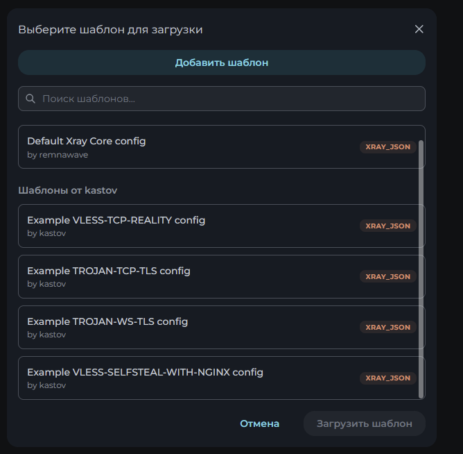463x454 pixels.
Task: Click XRAY_JSON badge on TROJAN-TCP-TLS config
Action: pyautogui.click(x=388, y=276)
